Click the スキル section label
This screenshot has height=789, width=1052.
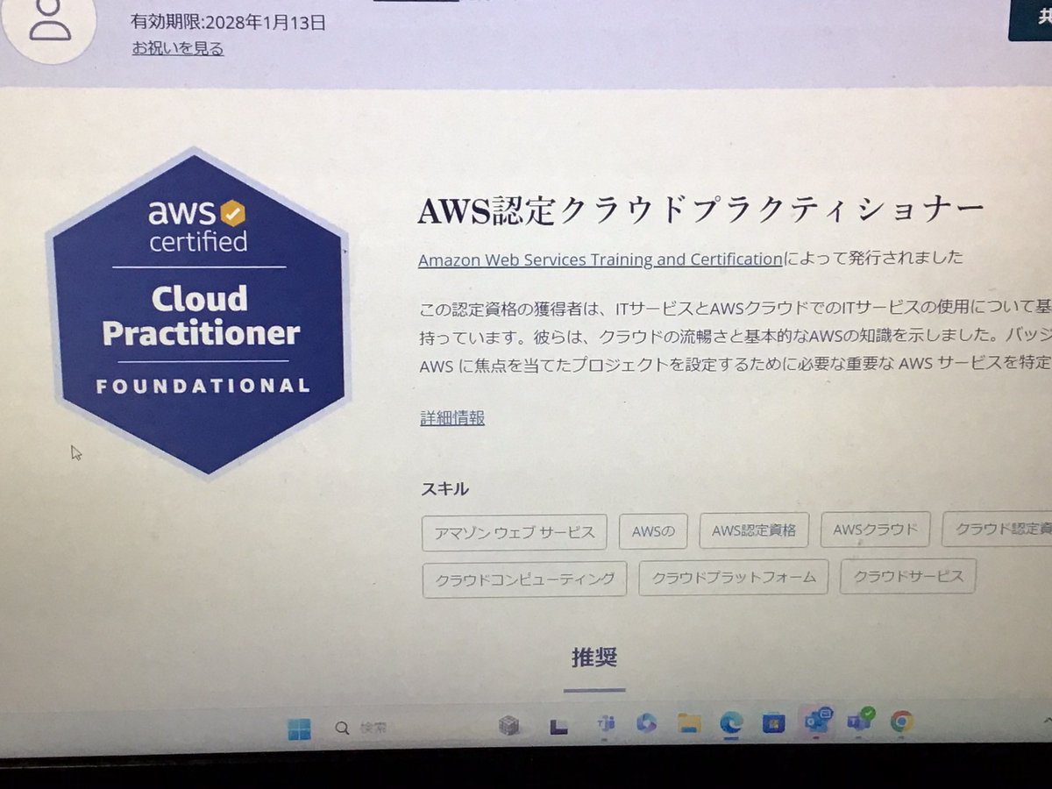(444, 489)
